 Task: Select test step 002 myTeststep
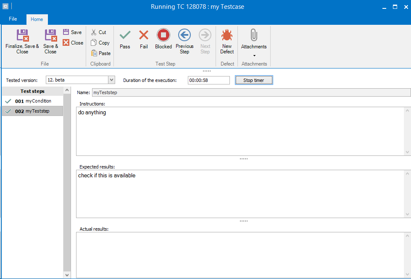tap(32, 111)
